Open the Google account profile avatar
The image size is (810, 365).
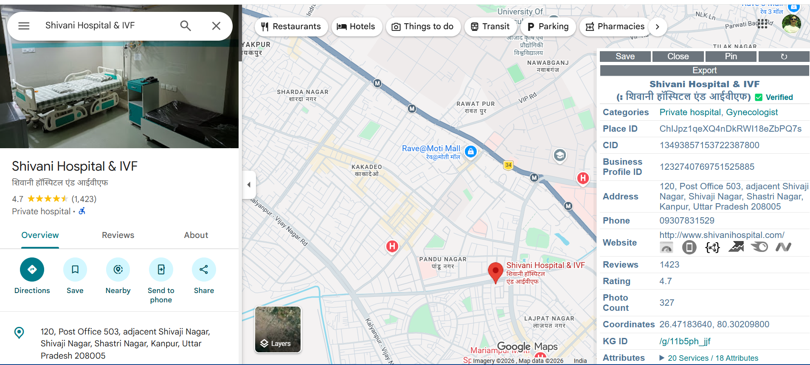coord(791,24)
